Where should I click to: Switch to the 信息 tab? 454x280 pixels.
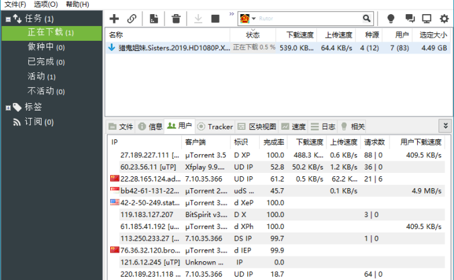(x=150, y=127)
